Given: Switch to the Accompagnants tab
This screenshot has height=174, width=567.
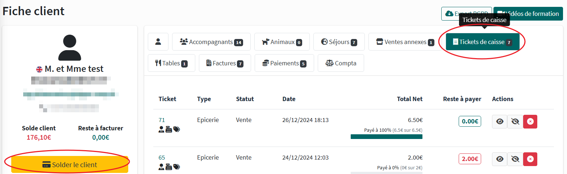Looking at the screenshot, I should (x=211, y=42).
